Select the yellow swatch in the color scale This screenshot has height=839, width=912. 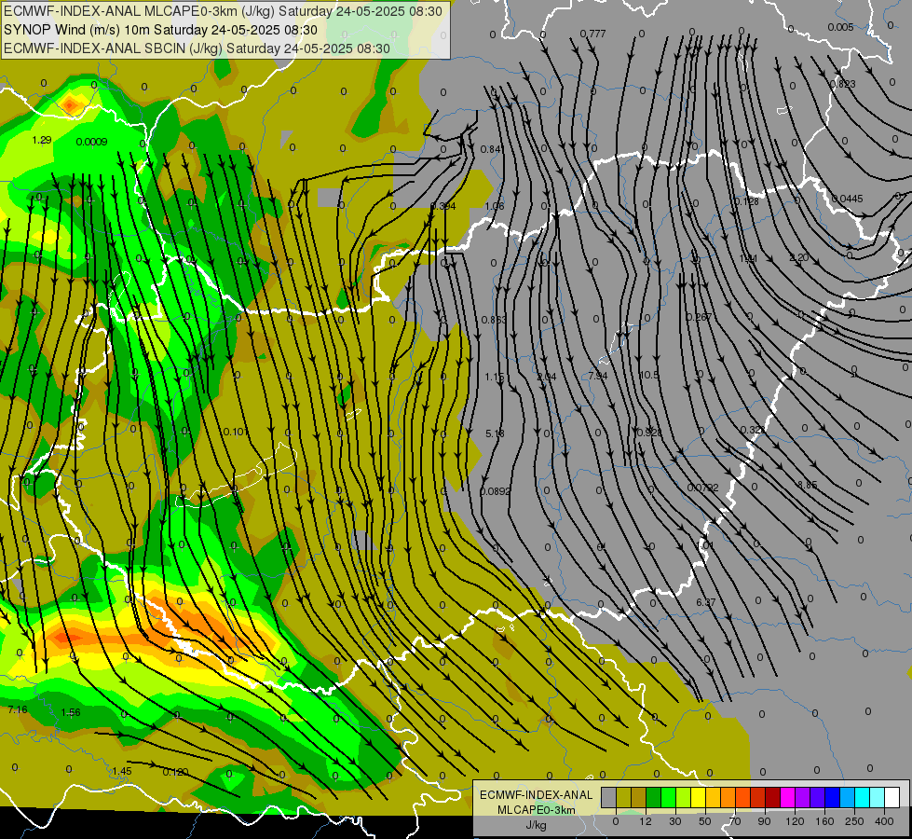699,798
